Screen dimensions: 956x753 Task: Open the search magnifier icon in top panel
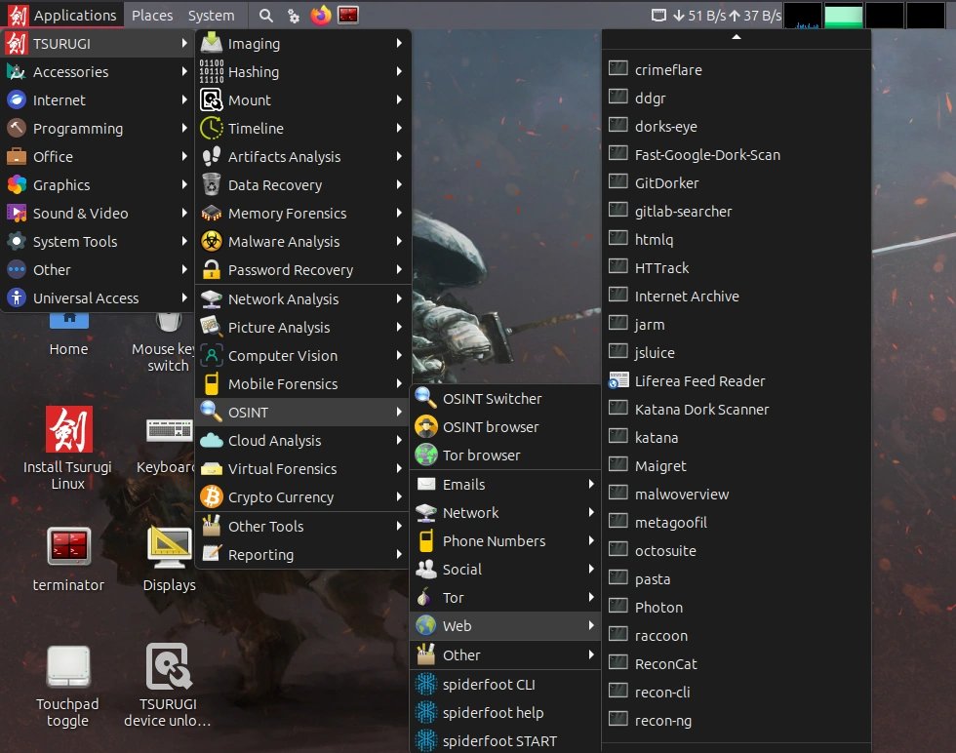[x=265, y=16]
